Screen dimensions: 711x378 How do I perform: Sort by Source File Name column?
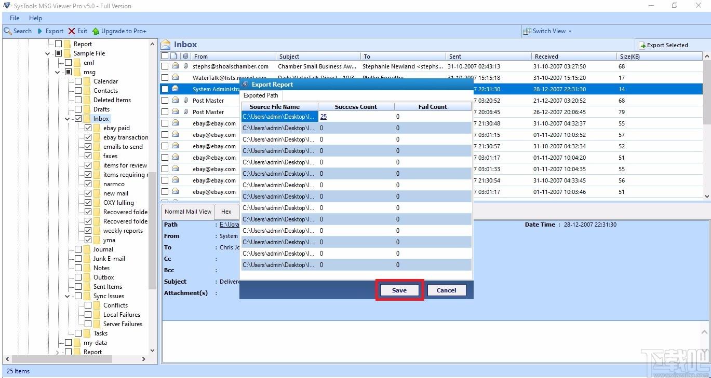pos(280,107)
